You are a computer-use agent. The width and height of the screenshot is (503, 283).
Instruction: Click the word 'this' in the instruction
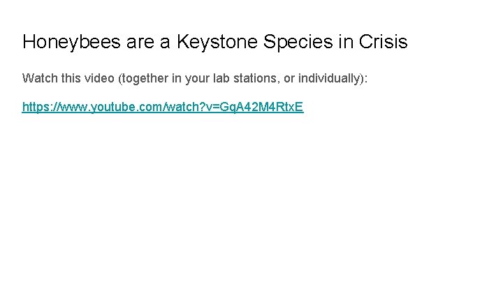click(68, 78)
